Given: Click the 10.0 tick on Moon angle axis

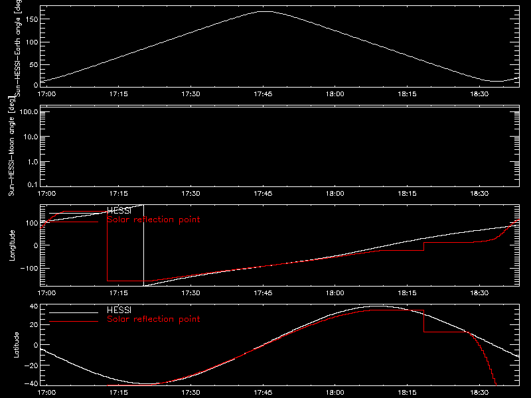Looking at the screenshot, I should tap(31, 137).
